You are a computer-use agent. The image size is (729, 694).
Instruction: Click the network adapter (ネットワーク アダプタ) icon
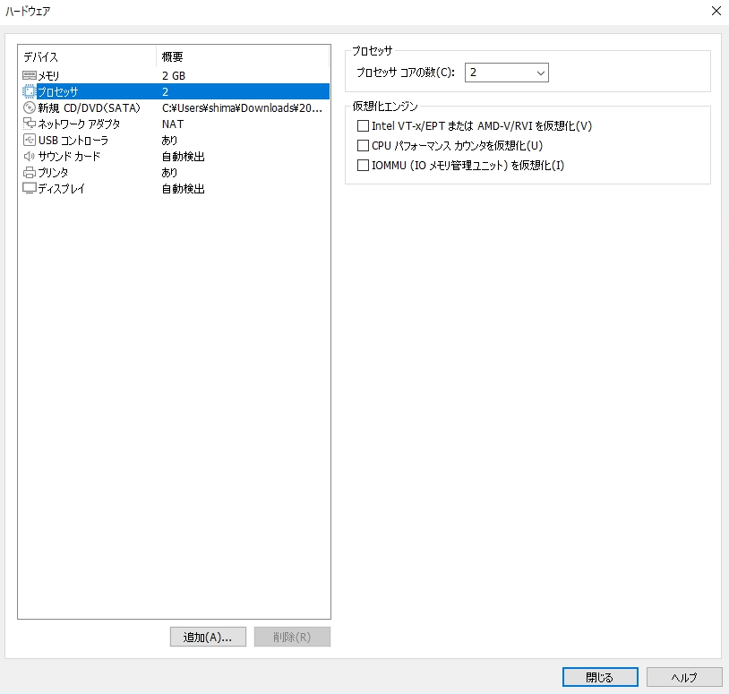pyautogui.click(x=30, y=124)
